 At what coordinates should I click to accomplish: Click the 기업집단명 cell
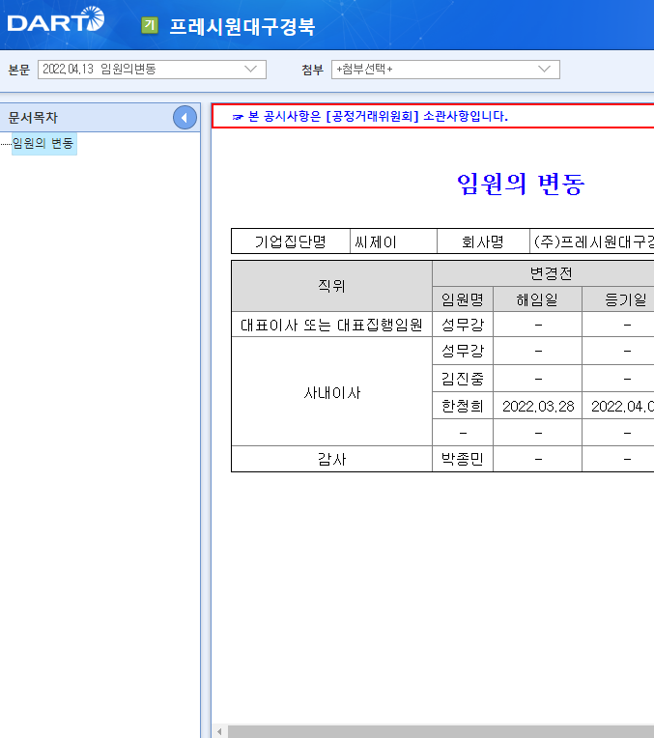(291, 241)
